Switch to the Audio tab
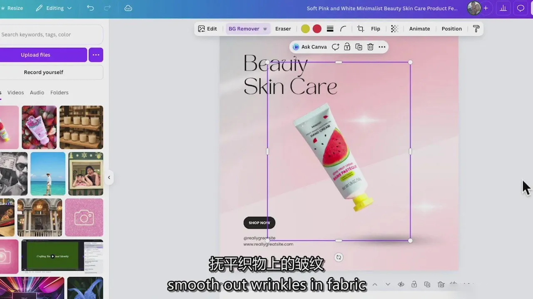The height and width of the screenshot is (299, 533). click(x=37, y=93)
